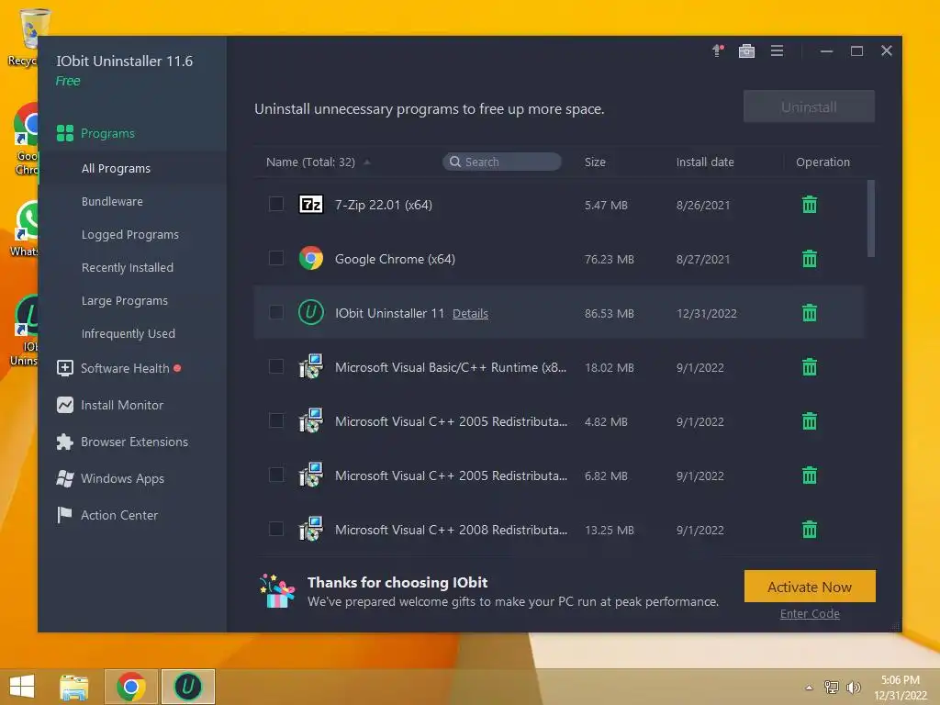The image size is (940, 705).
Task: Open Infrequently Used programs
Action: click(129, 333)
